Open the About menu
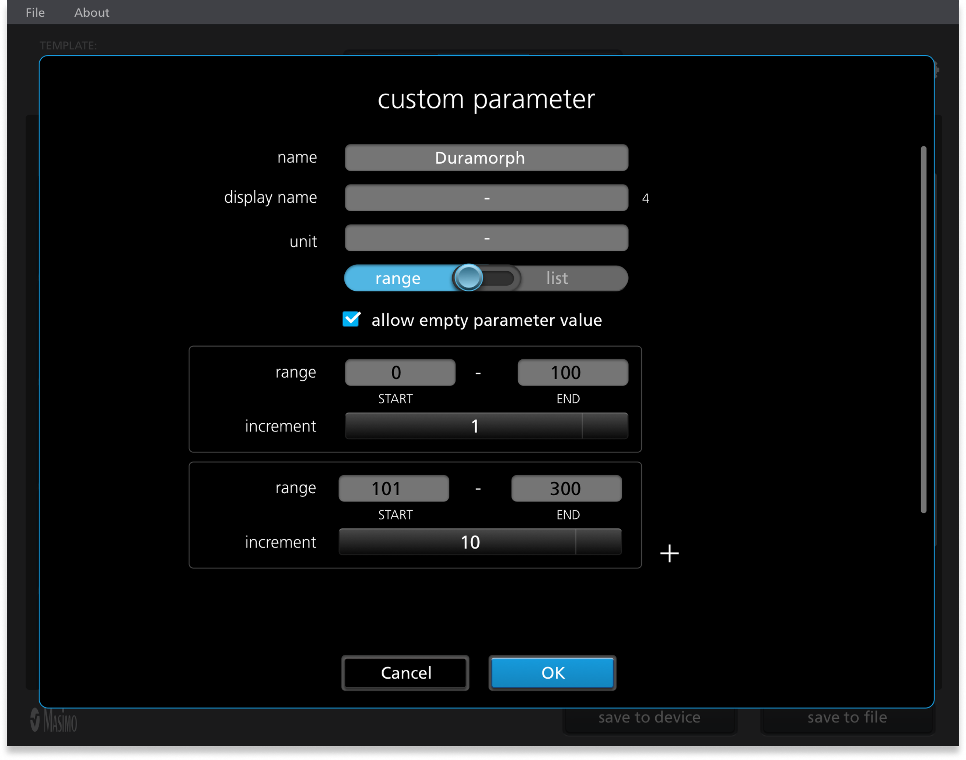Screen dimensions: 966x760 click(91, 12)
